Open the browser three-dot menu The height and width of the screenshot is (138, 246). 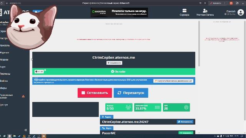[x=224, y=3]
